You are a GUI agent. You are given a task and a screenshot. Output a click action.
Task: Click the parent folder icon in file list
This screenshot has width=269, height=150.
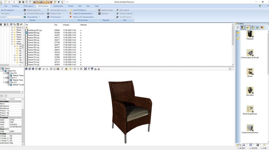[x=27, y=27]
